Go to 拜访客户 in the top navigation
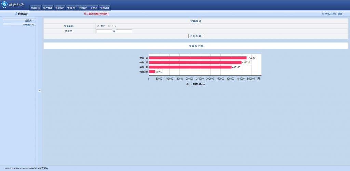The width and height of the screenshot is (350, 171). [x=59, y=8]
